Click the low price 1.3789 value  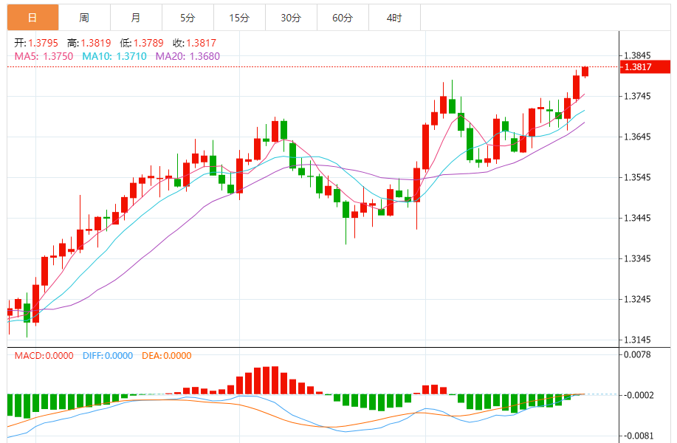point(148,43)
